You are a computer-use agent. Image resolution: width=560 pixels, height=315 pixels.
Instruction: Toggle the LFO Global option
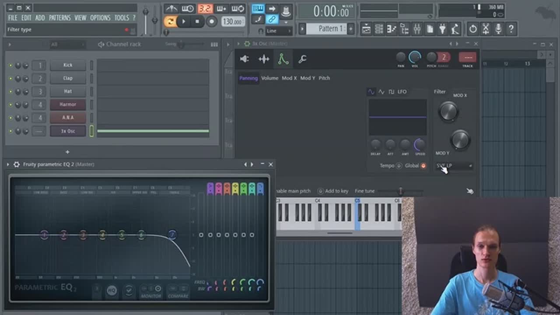point(423,166)
